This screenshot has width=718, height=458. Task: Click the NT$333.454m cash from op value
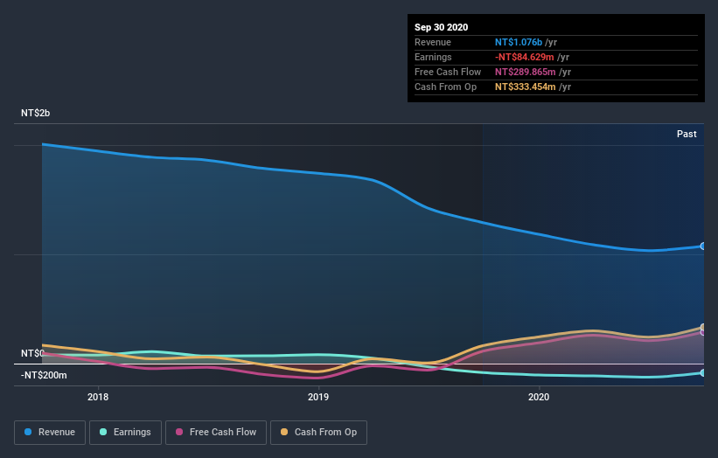pos(526,87)
